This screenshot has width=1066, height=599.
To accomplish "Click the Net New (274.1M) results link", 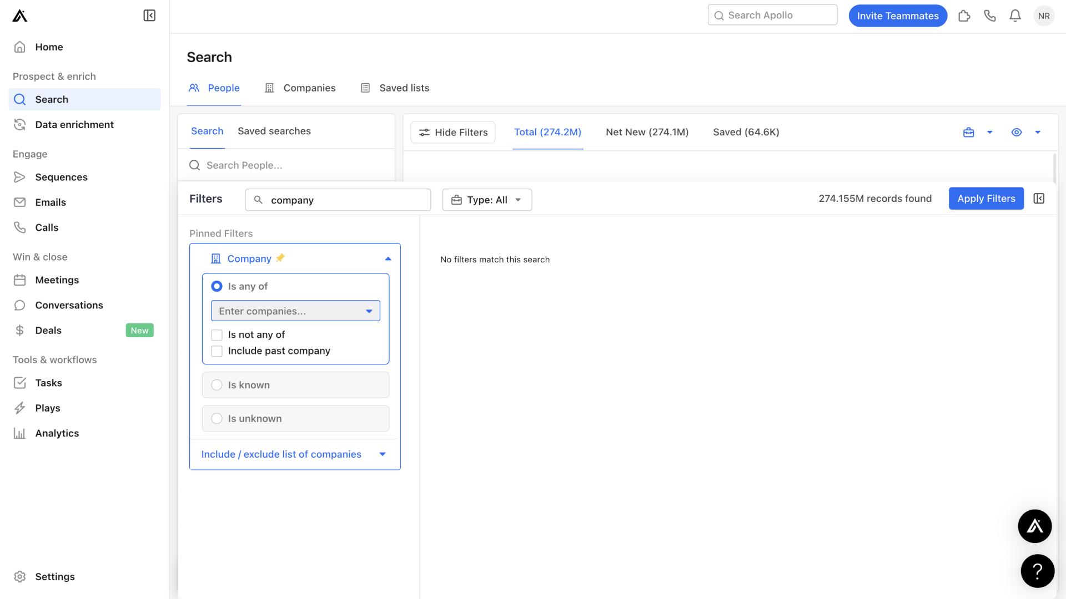I will click(x=647, y=131).
